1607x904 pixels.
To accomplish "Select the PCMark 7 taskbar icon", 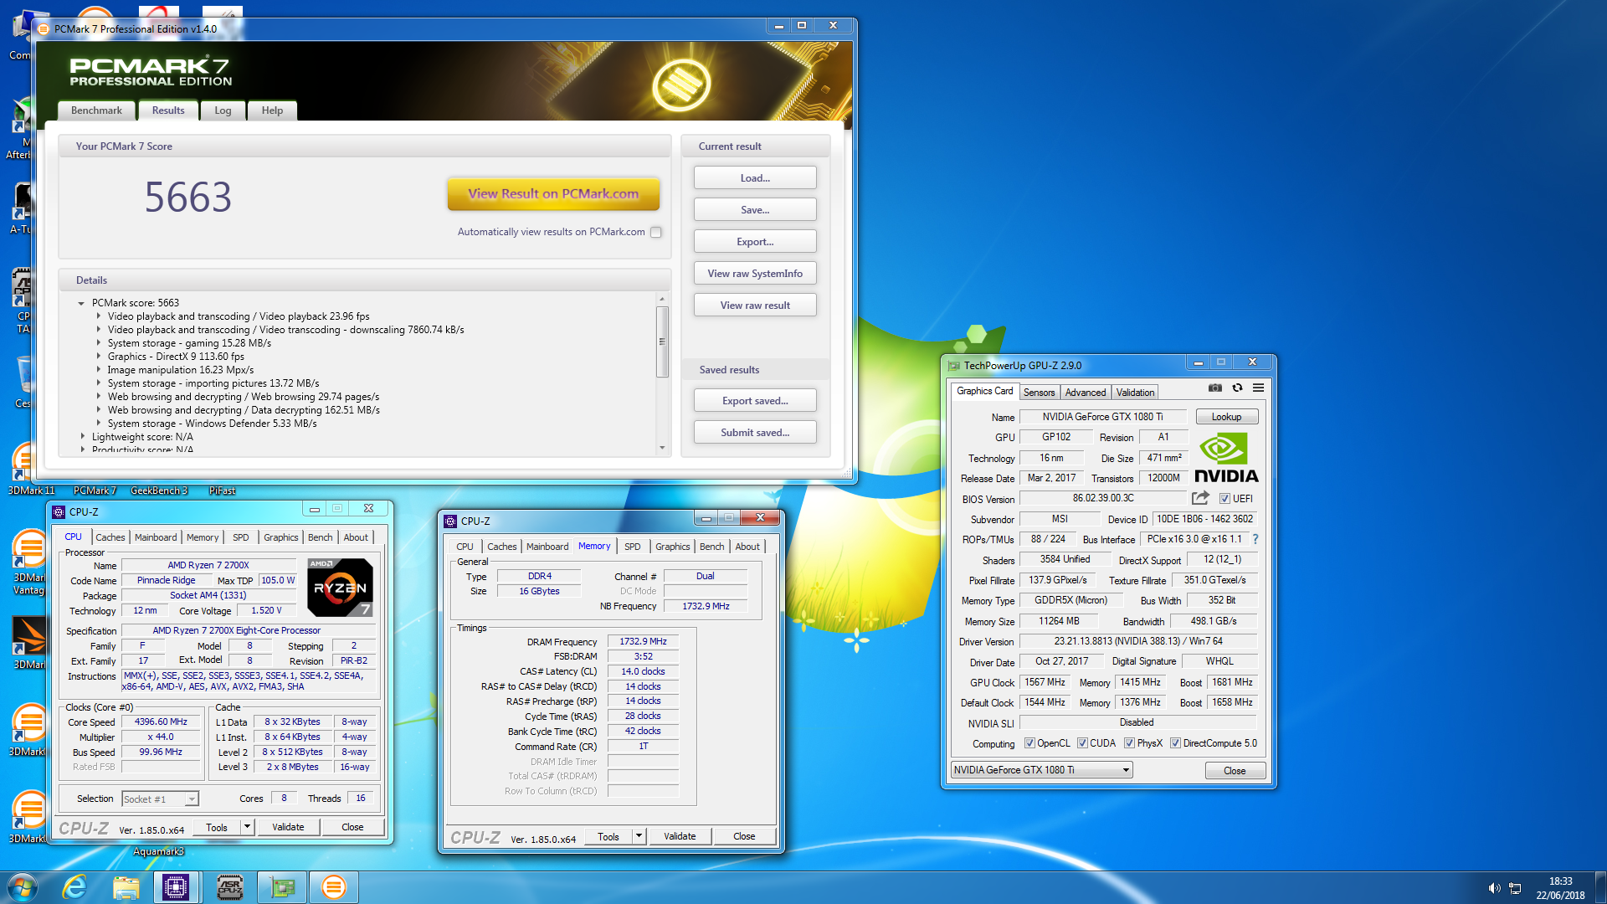I will click(x=333, y=887).
